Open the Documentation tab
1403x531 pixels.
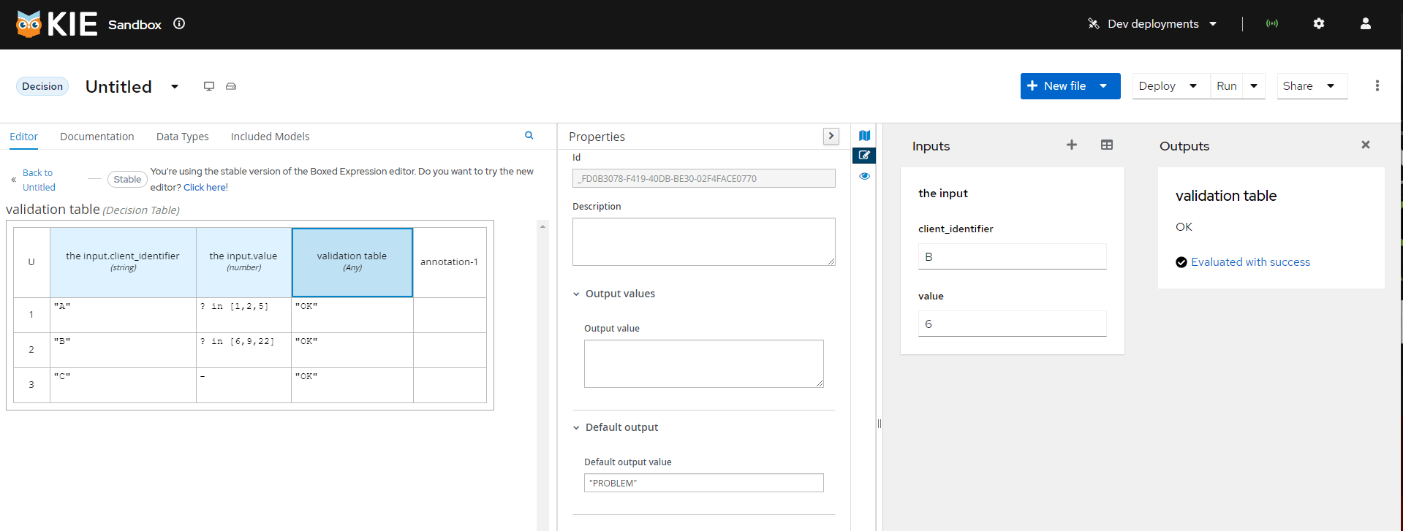coord(97,137)
